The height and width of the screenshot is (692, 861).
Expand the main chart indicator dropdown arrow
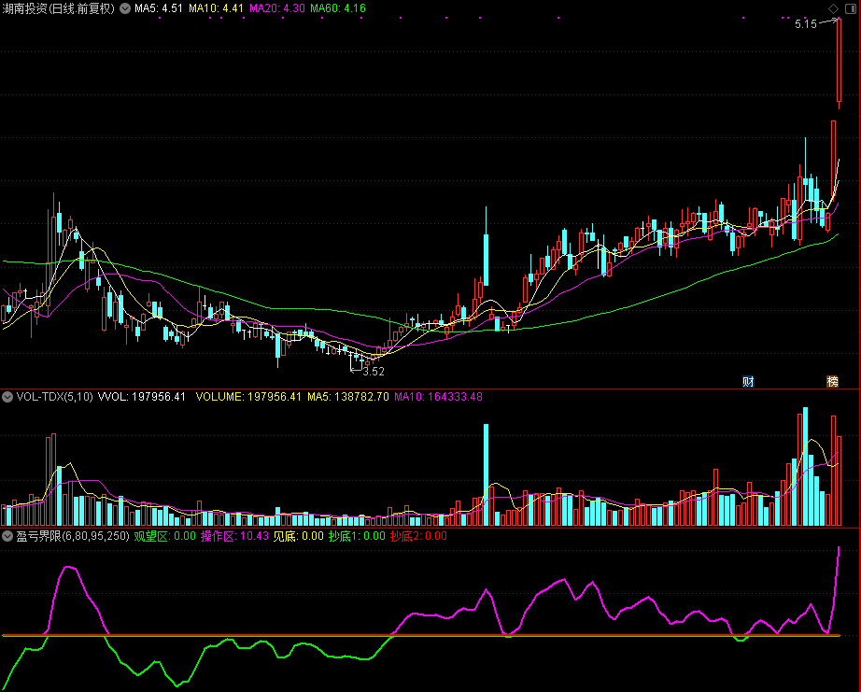125,8
